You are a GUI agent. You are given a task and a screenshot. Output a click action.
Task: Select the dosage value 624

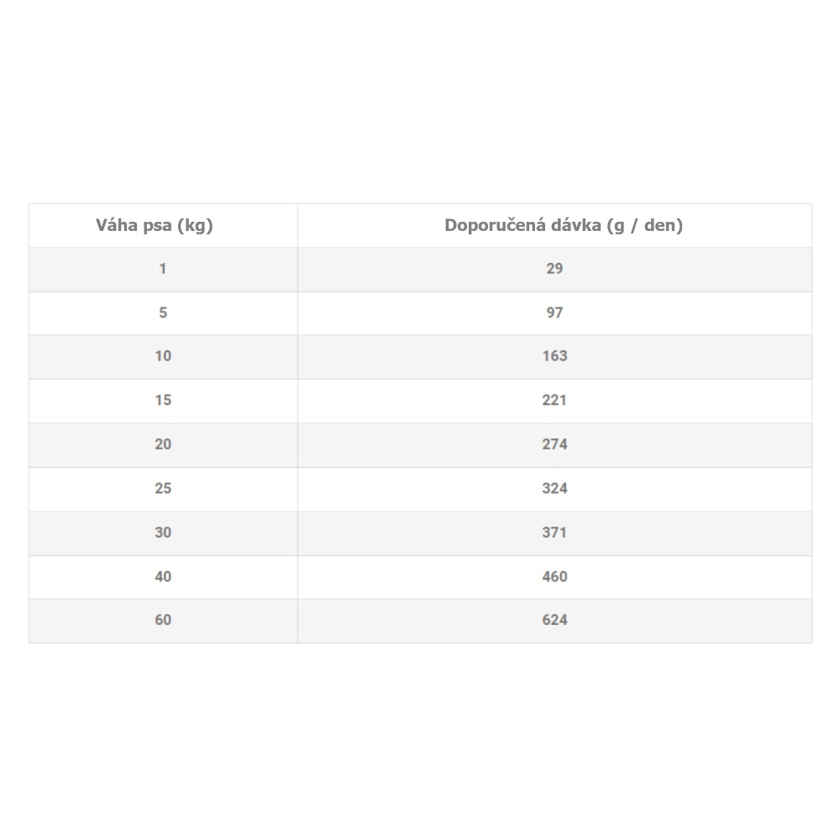click(554, 620)
